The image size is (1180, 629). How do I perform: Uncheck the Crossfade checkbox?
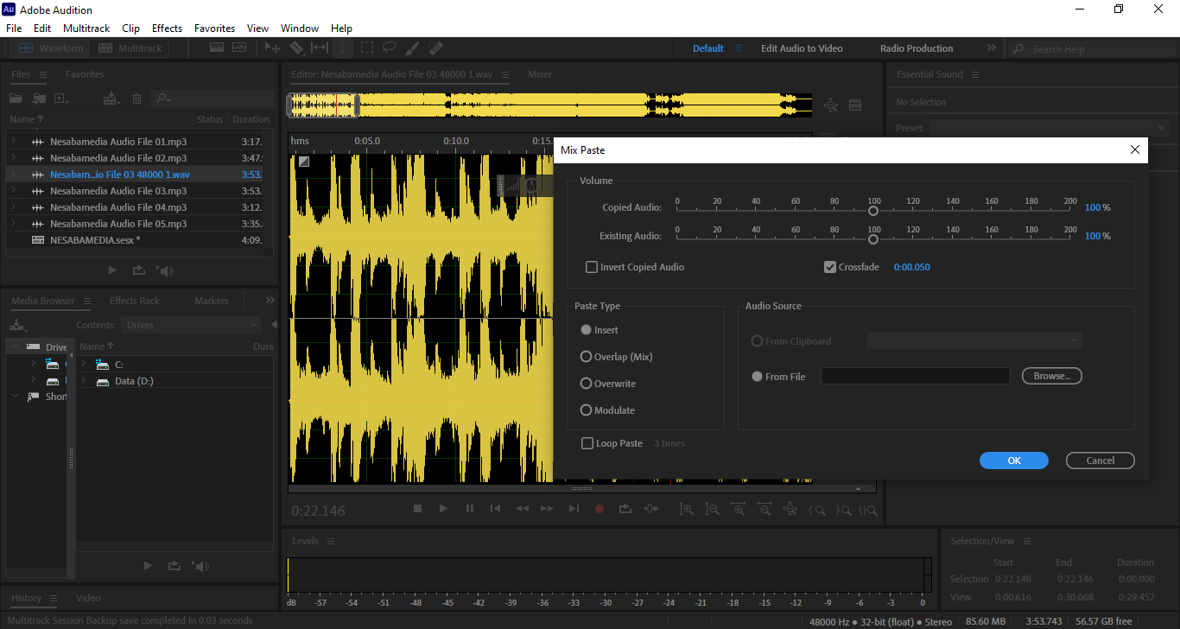(x=830, y=267)
